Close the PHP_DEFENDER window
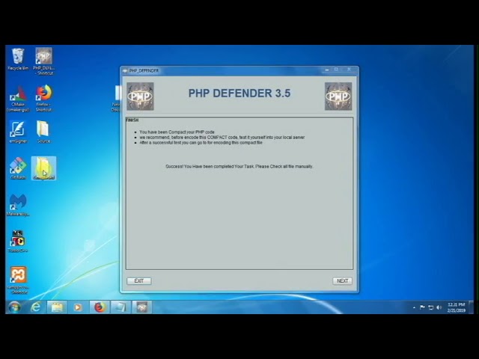479x359 pixels. click(349, 70)
